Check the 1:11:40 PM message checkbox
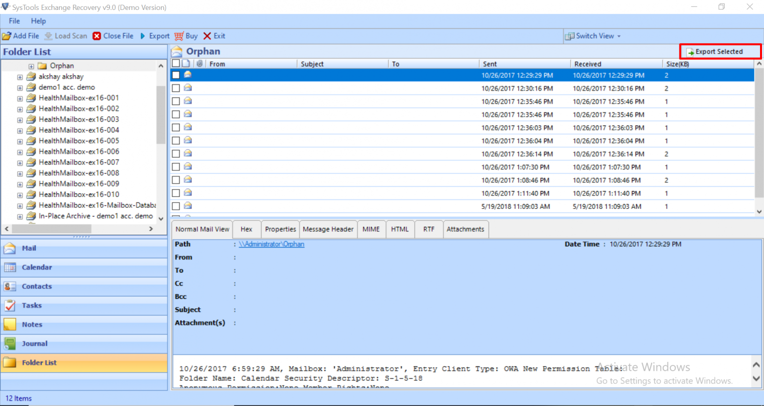 point(176,193)
